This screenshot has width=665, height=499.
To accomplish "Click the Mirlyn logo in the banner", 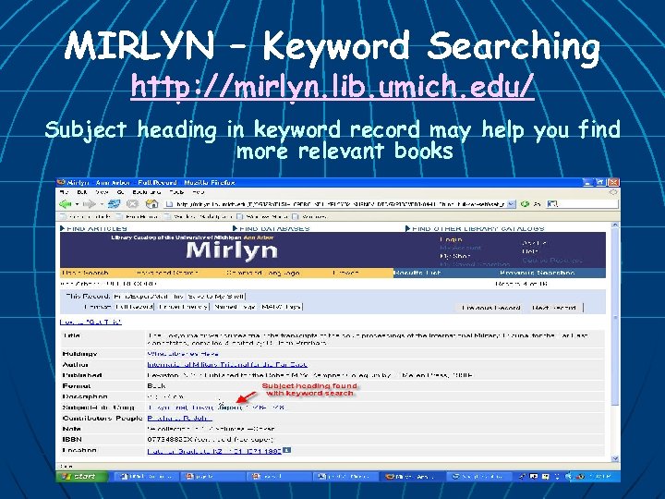I will tap(232, 250).
